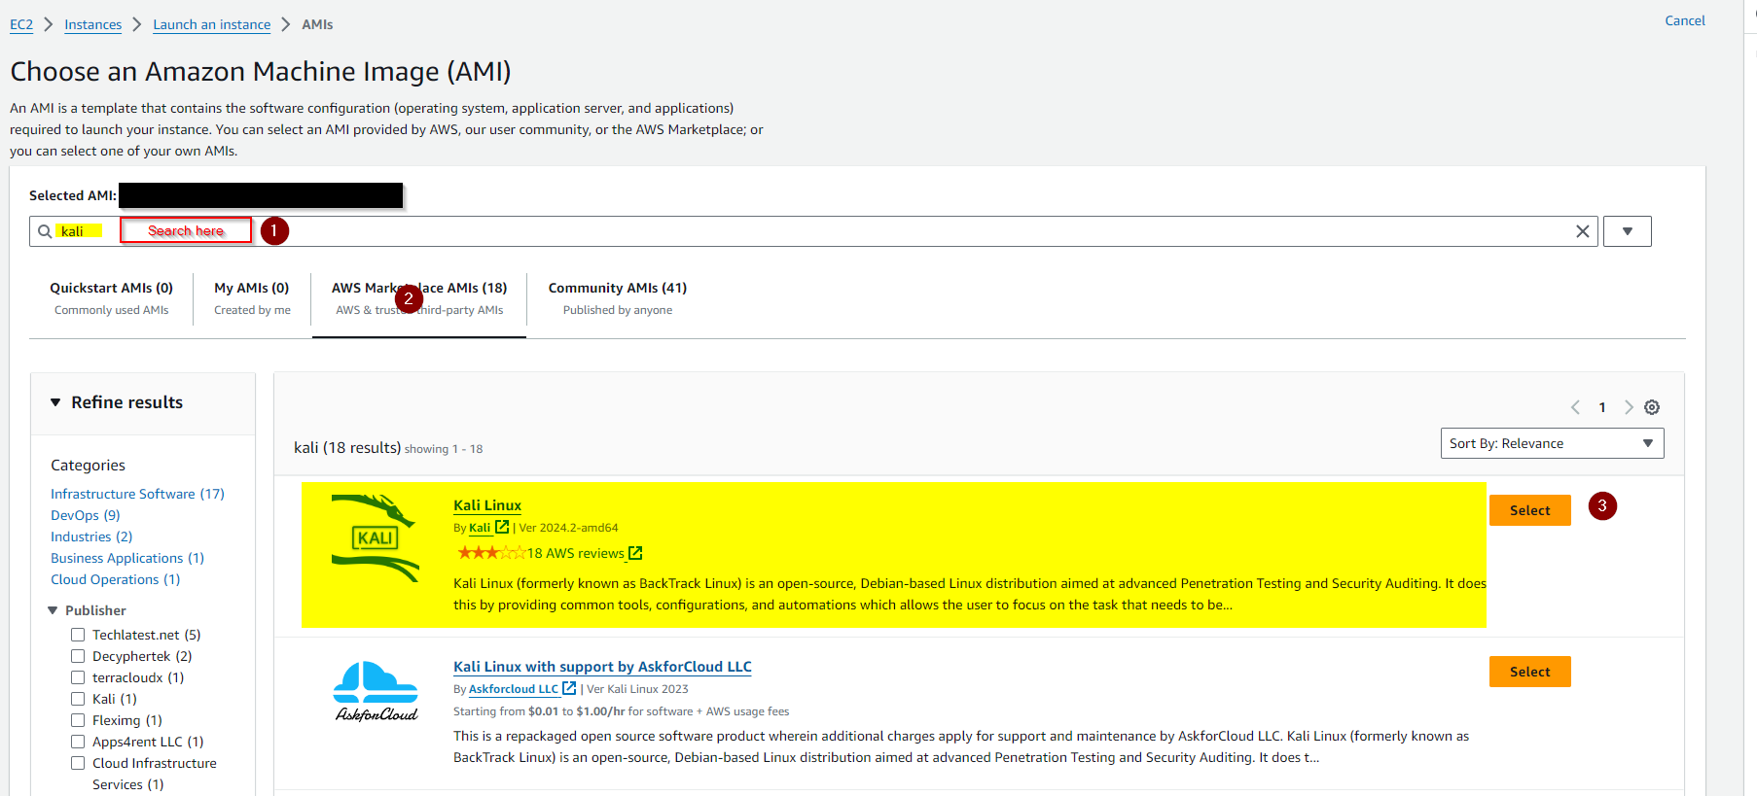Viewport: 1757px width, 796px height.
Task: Open the dropdown next to search bar
Action: pos(1628,231)
